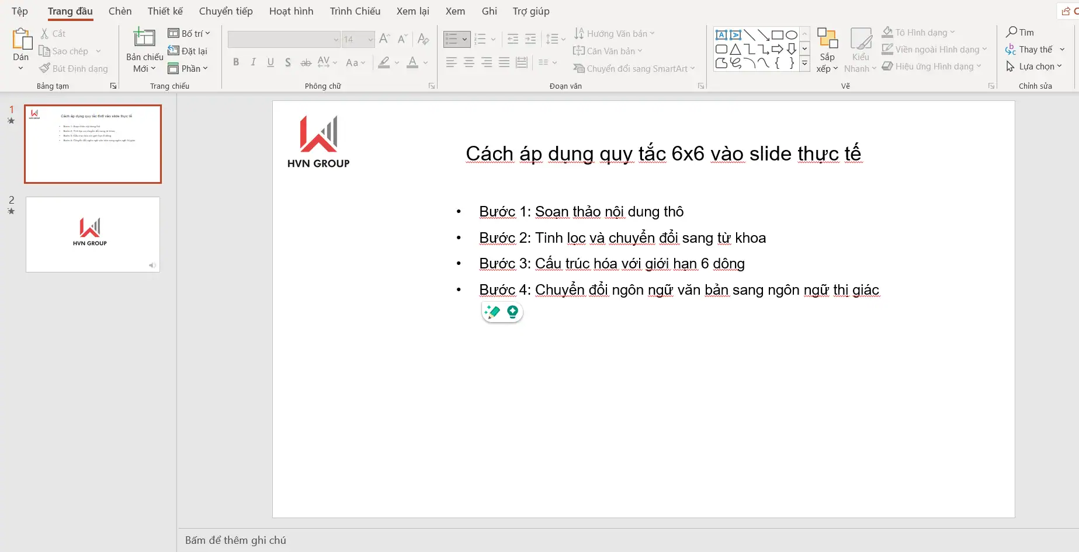The height and width of the screenshot is (552, 1079).
Task: Toggle bold formatting
Action: coord(236,62)
